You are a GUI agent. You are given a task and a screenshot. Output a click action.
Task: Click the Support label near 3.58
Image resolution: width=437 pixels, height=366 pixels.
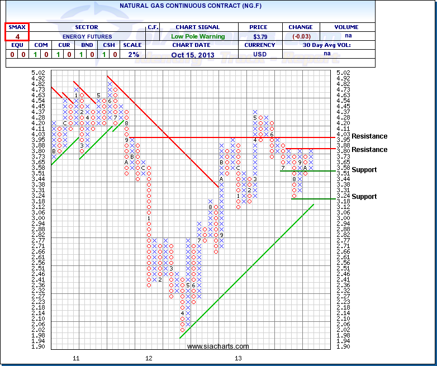(364, 170)
